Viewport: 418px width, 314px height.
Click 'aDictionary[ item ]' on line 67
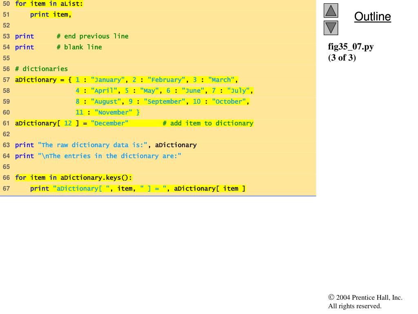[210, 189]
